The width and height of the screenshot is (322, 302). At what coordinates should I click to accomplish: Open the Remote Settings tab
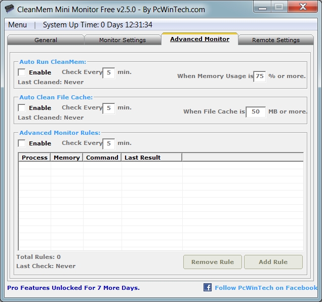pos(276,40)
